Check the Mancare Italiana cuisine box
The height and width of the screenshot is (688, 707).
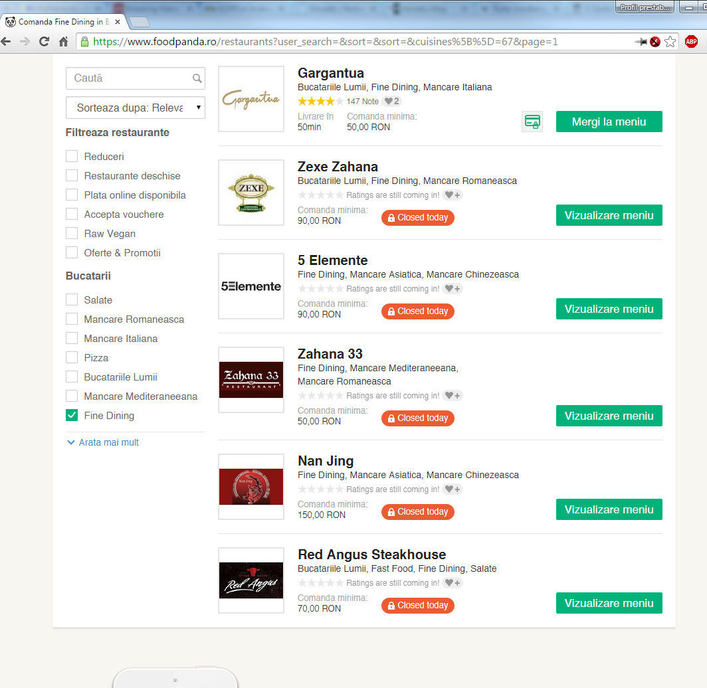coord(72,339)
